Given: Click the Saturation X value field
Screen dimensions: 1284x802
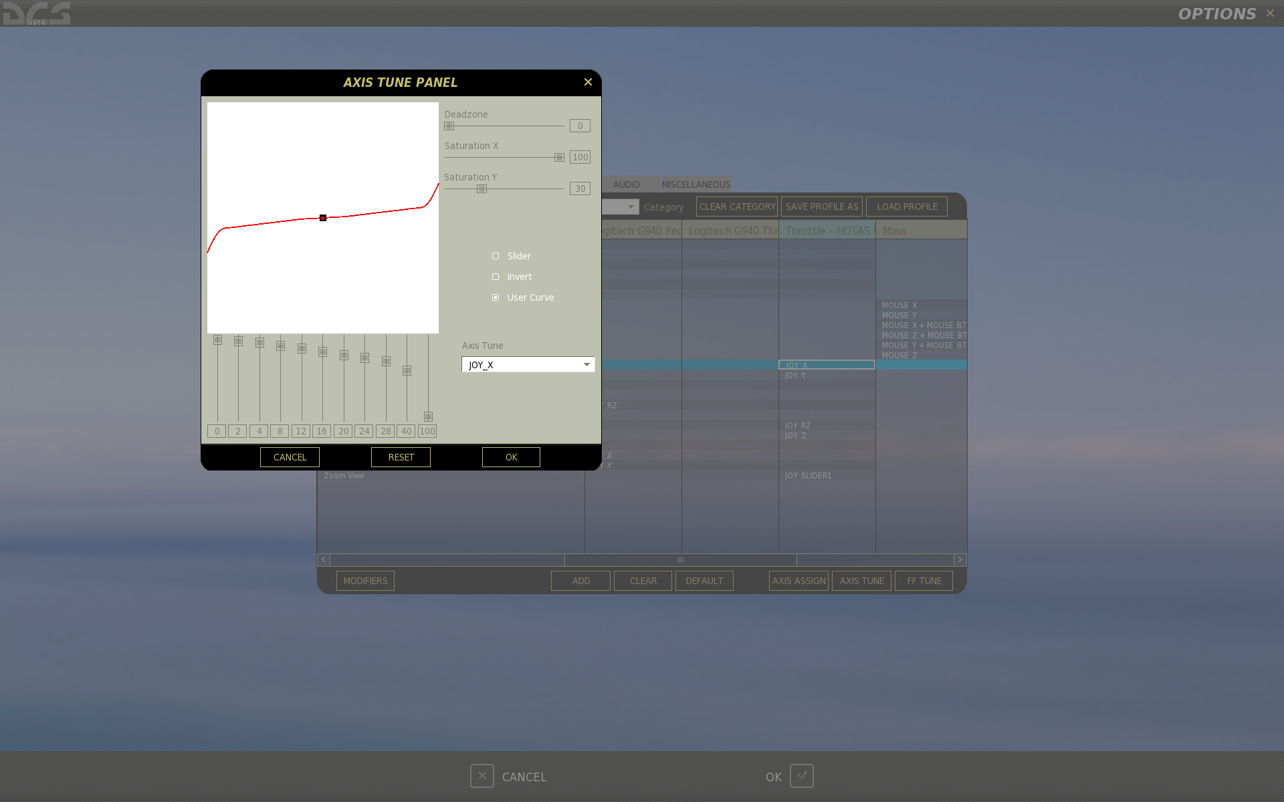Looking at the screenshot, I should [580, 157].
